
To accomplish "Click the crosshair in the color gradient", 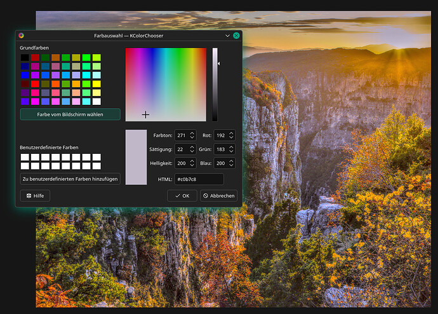I will [x=145, y=114].
